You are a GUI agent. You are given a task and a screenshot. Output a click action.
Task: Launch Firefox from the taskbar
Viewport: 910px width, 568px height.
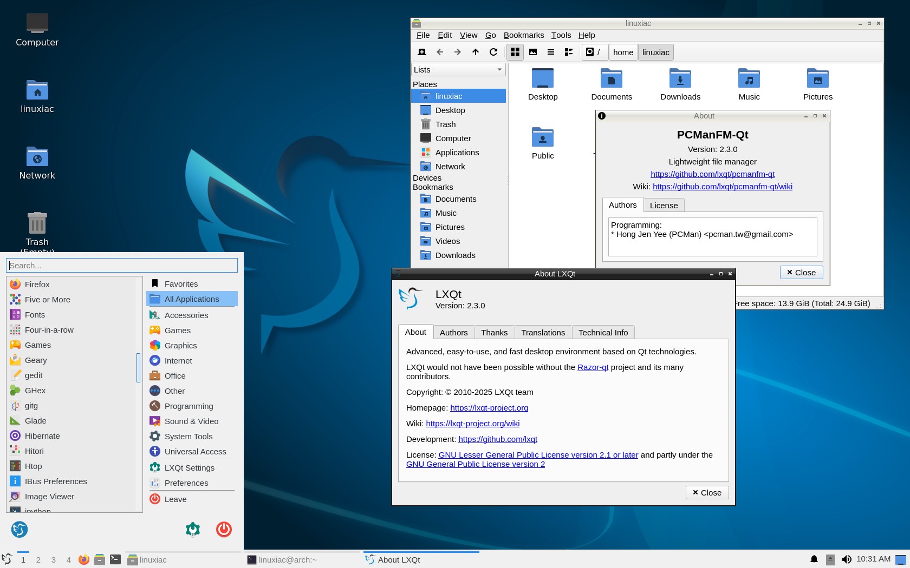tap(84, 559)
